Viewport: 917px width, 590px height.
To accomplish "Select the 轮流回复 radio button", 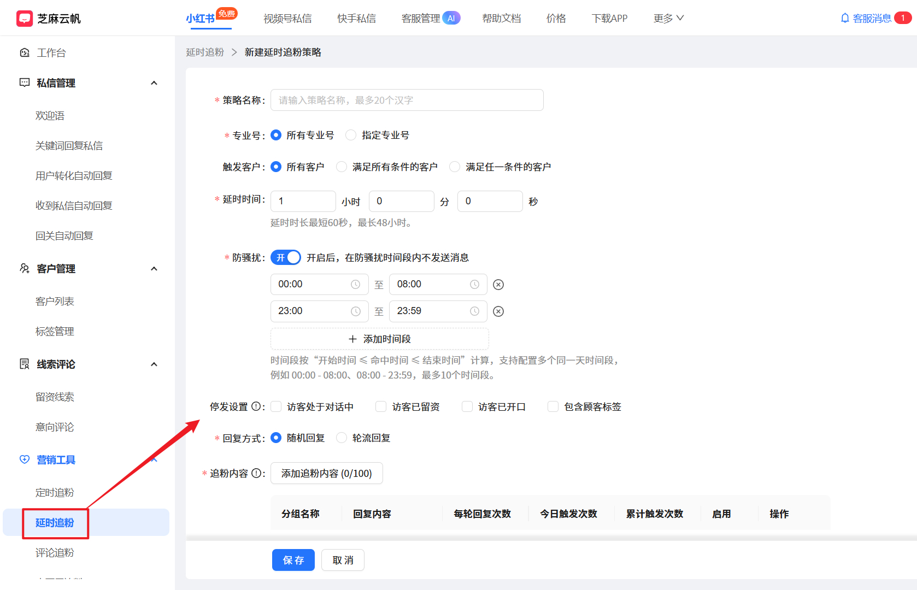I will (342, 438).
